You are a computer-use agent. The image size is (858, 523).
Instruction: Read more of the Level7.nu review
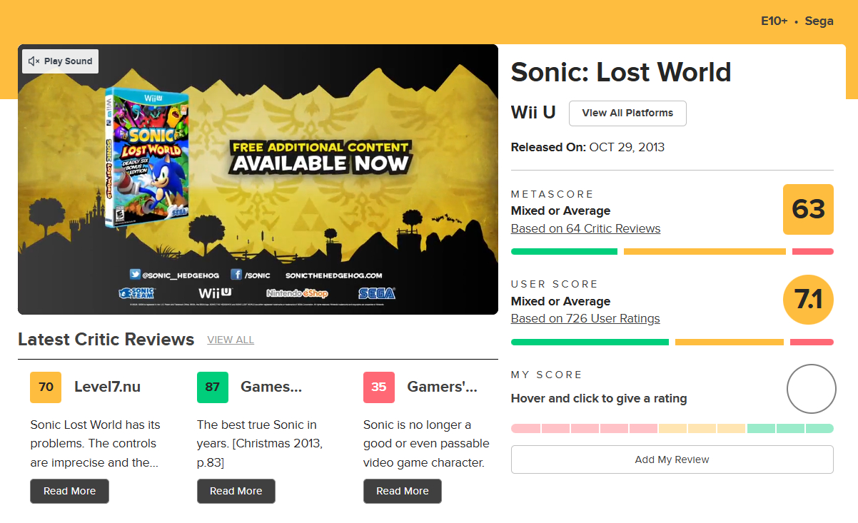click(69, 491)
